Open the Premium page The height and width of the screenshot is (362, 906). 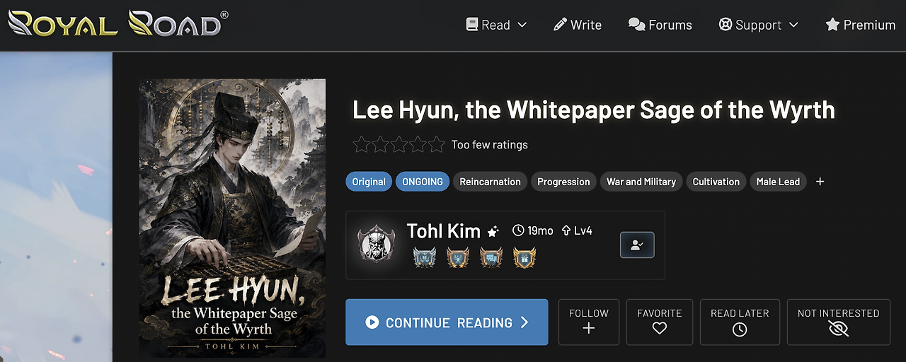click(x=860, y=25)
